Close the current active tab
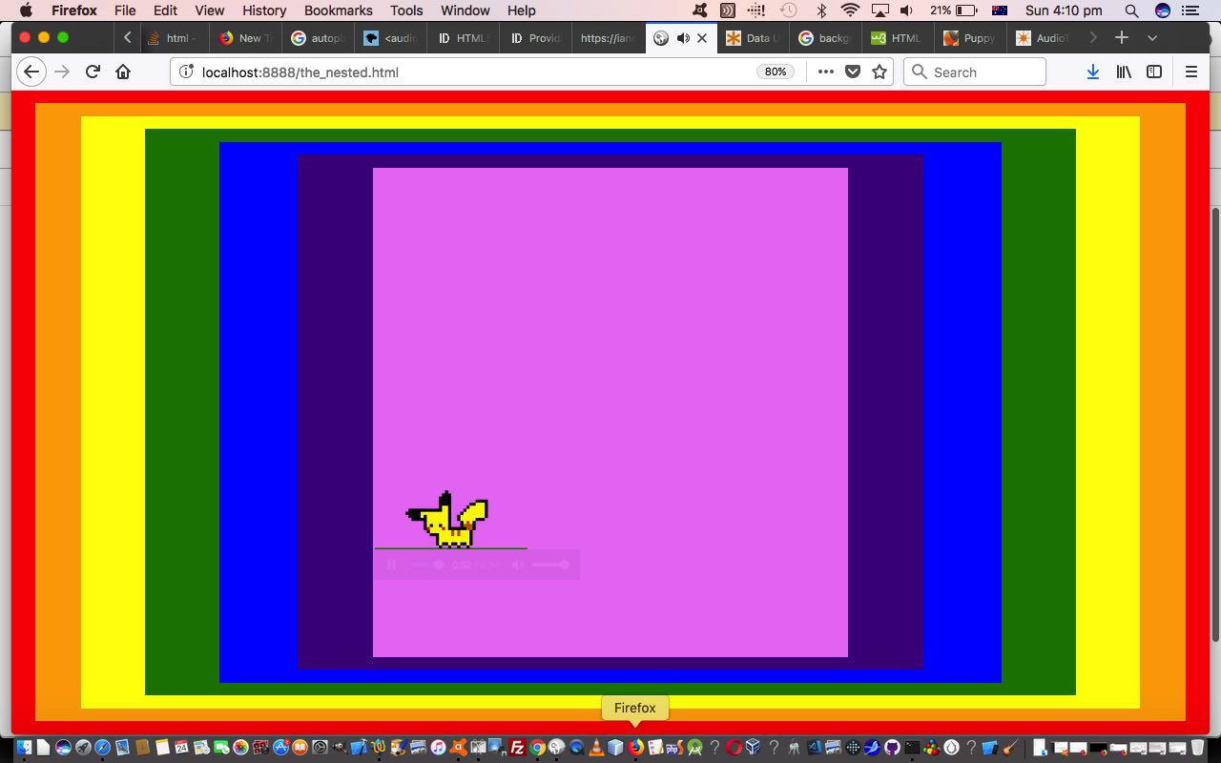1221x763 pixels. point(702,38)
